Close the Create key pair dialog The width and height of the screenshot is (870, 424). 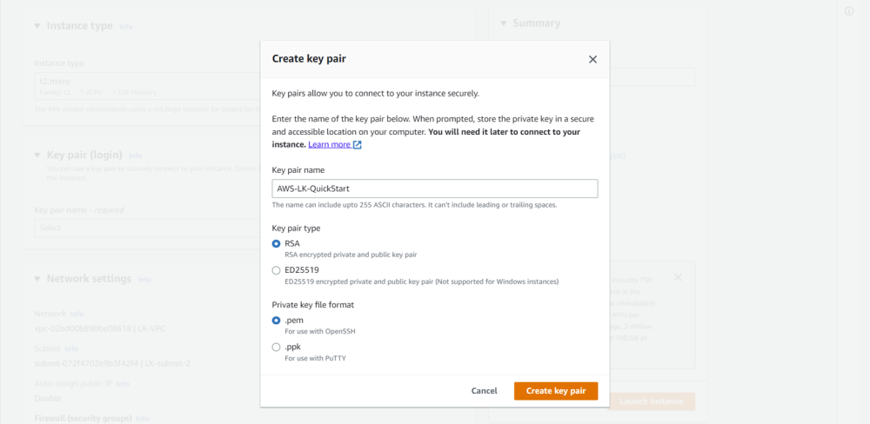[x=592, y=59]
